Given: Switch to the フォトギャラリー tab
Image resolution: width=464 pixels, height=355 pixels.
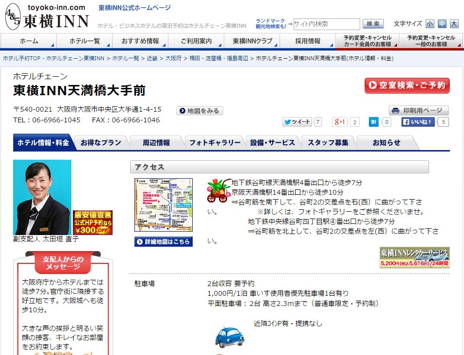Looking at the screenshot, I should click(215, 143).
